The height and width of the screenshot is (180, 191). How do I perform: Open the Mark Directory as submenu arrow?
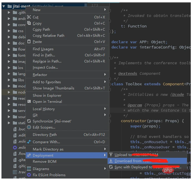click(x=105, y=149)
